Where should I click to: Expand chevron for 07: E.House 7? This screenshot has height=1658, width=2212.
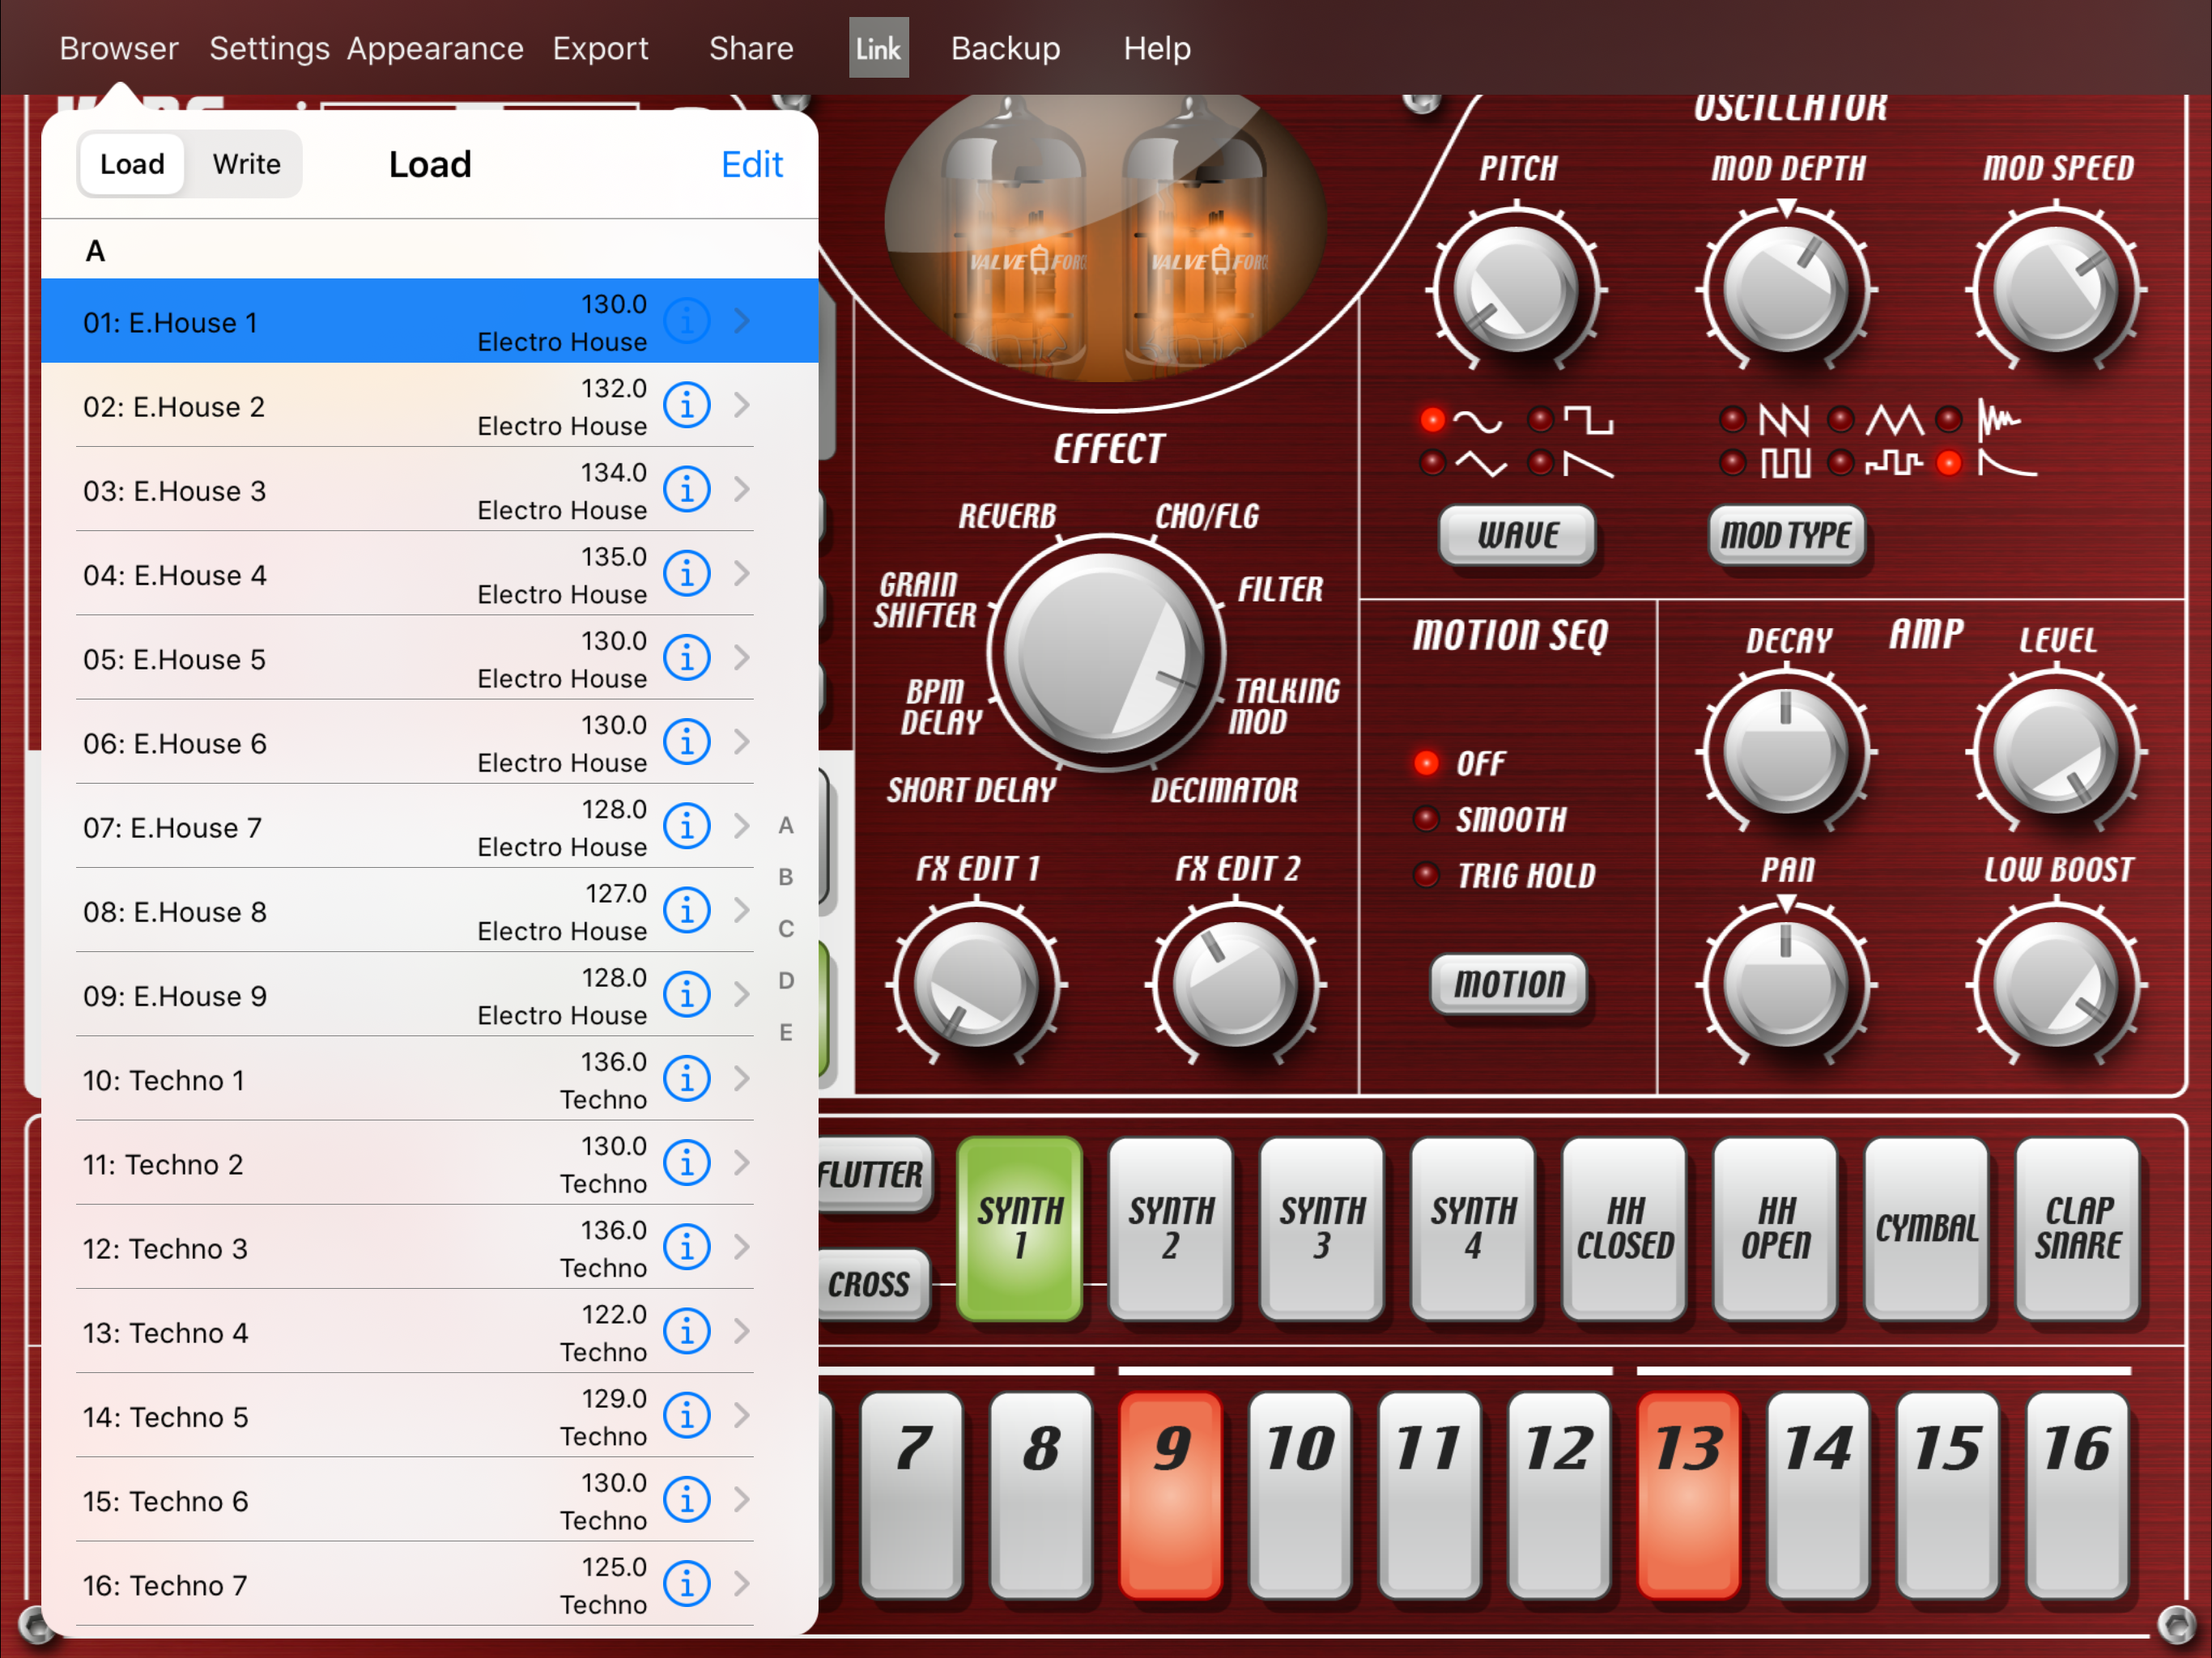(x=742, y=826)
